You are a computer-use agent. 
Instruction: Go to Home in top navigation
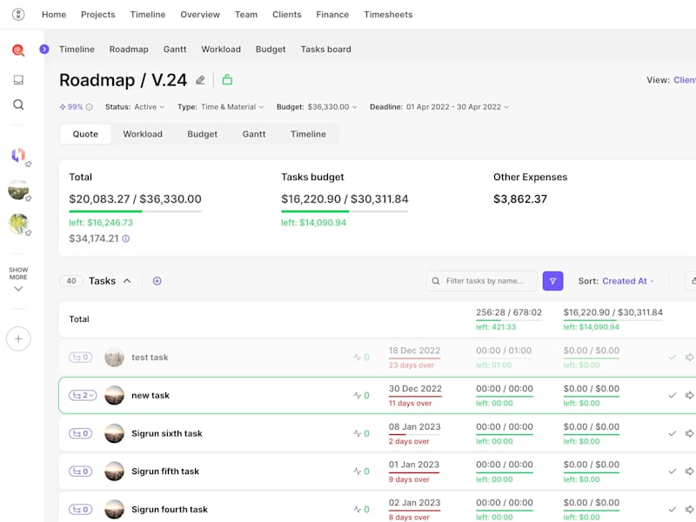pyautogui.click(x=54, y=14)
